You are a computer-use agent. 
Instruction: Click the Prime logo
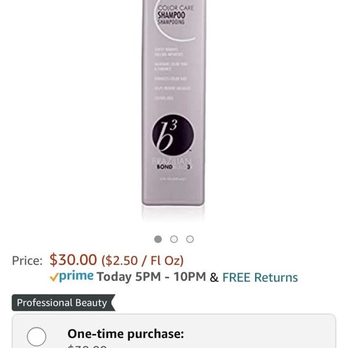click(x=76, y=276)
